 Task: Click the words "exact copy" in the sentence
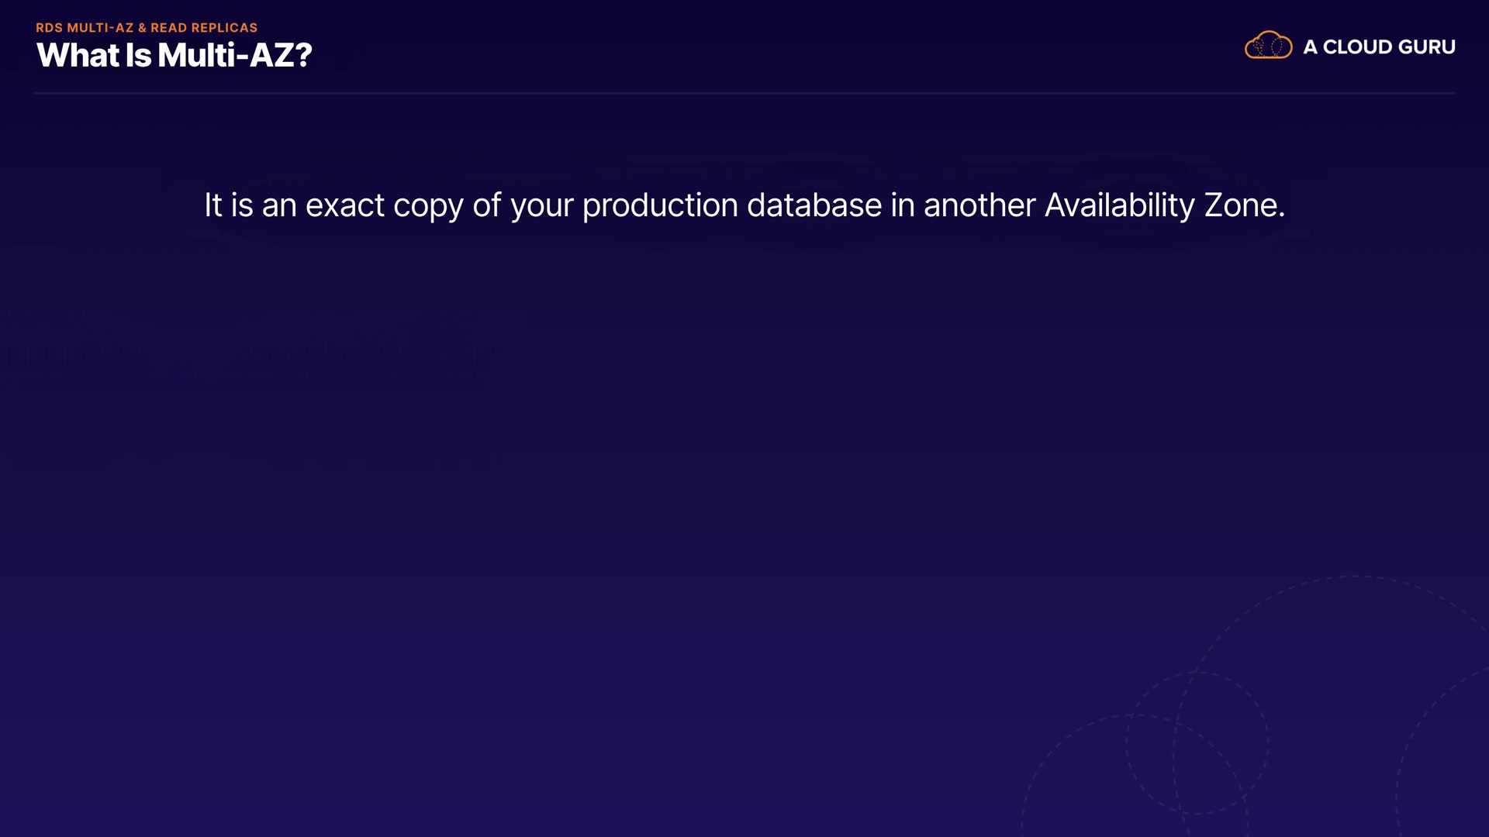384,205
